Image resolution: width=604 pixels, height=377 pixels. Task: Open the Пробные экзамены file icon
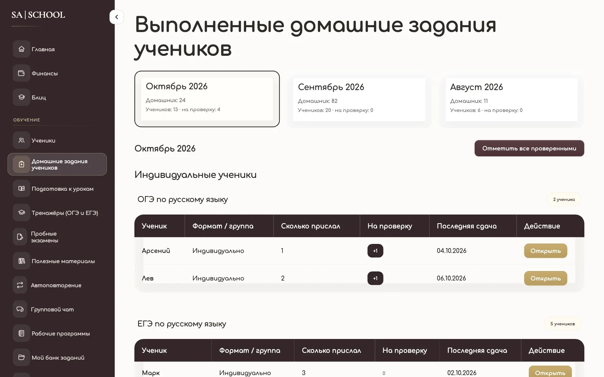click(20, 237)
